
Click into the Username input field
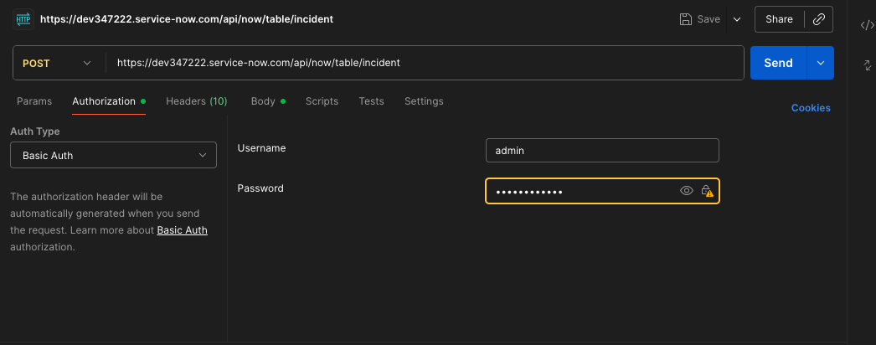click(602, 150)
